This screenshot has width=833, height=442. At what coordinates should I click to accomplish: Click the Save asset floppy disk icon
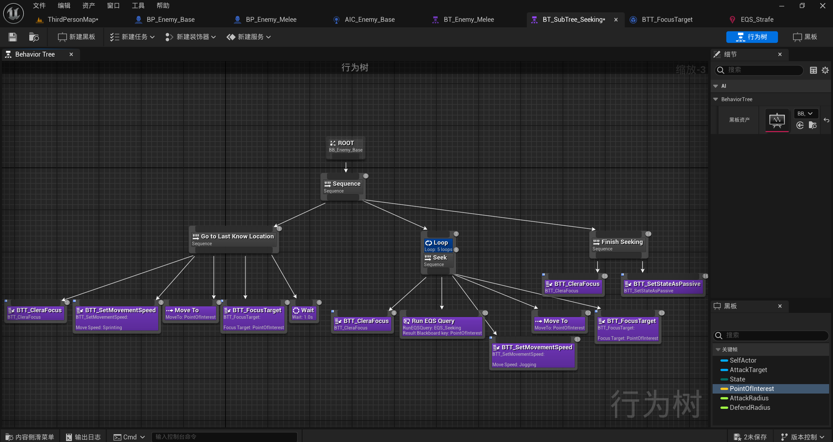point(13,37)
